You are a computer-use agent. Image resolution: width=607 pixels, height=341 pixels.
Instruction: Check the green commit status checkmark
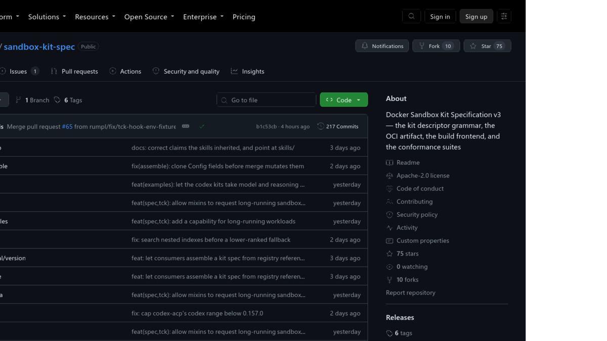[202, 126]
